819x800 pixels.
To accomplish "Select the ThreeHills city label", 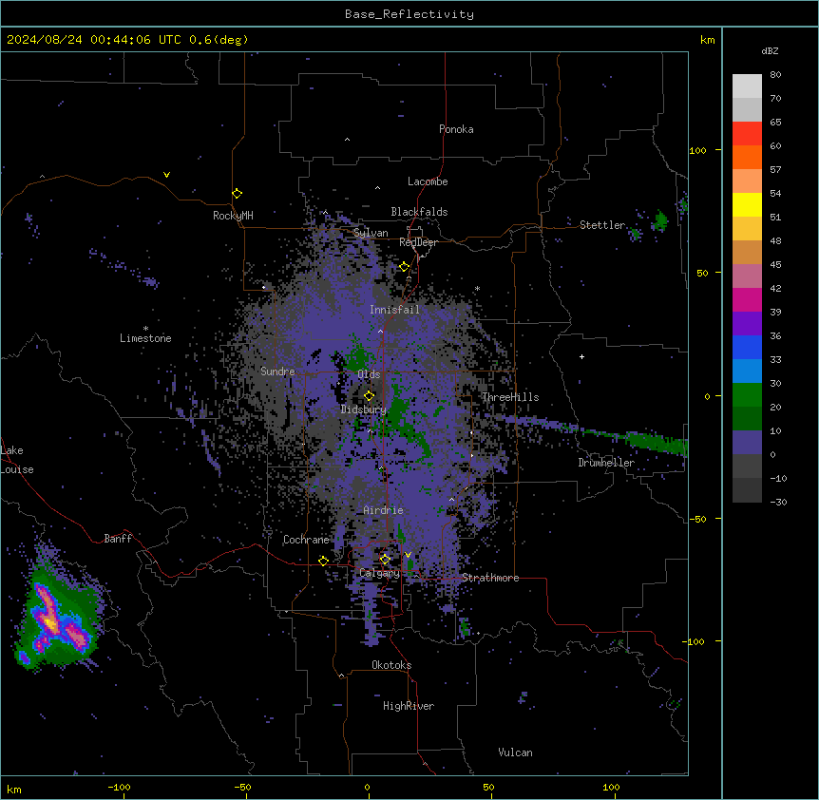I will click(510, 397).
